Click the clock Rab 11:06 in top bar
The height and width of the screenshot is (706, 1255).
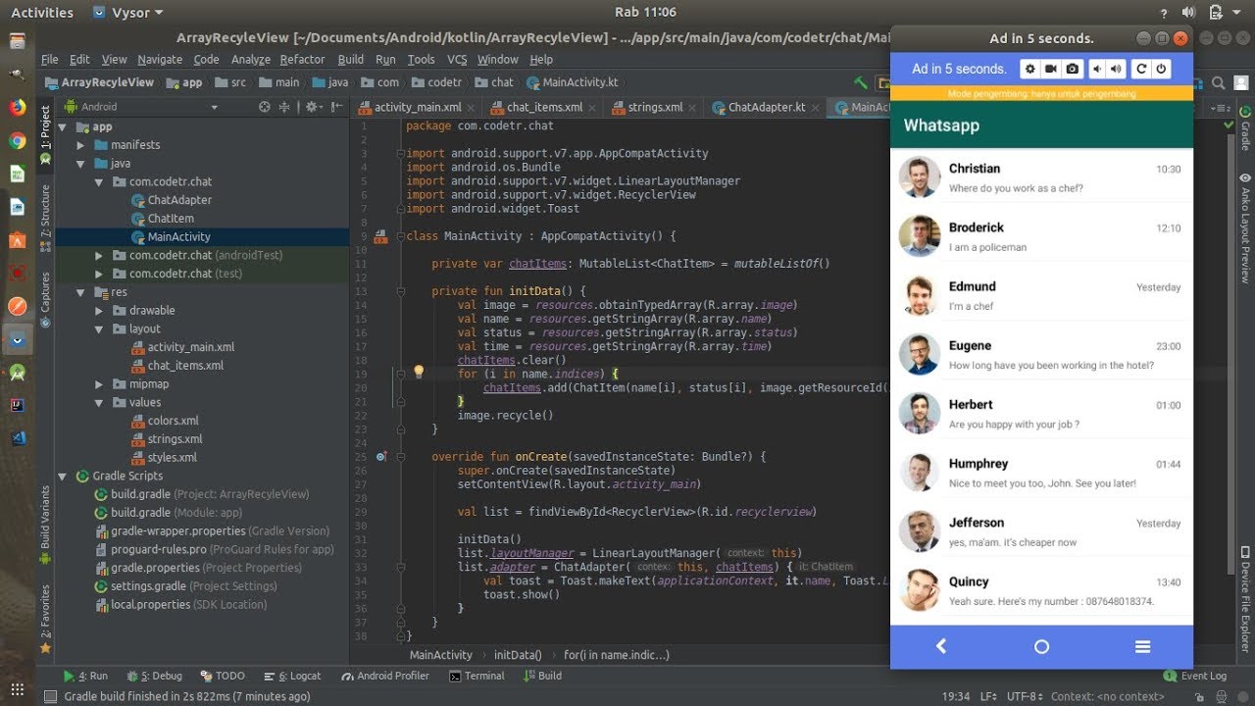coord(645,13)
